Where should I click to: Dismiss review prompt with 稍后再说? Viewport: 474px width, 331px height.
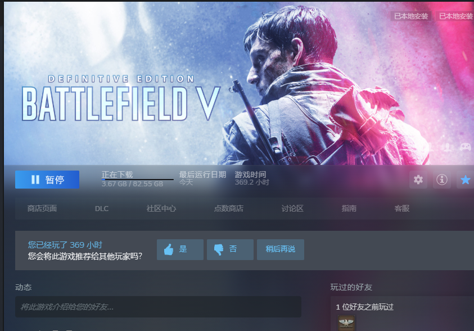coord(280,249)
